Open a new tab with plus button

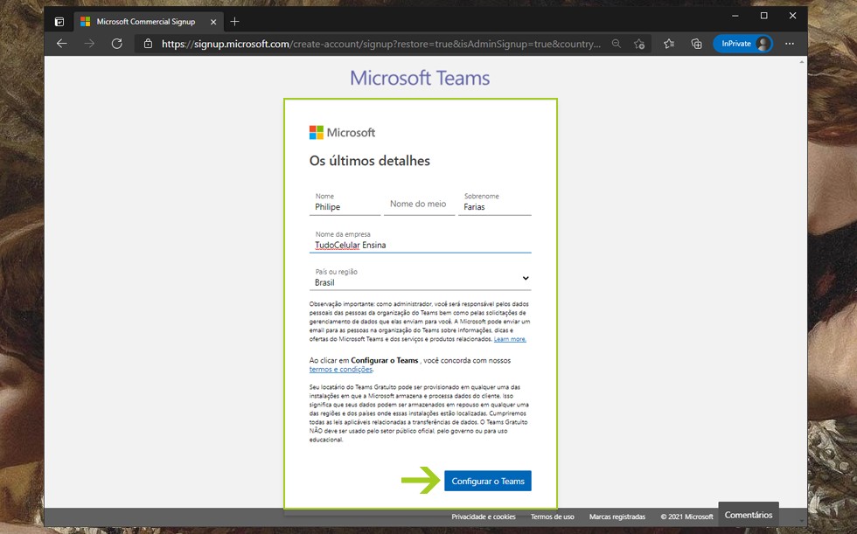234,21
